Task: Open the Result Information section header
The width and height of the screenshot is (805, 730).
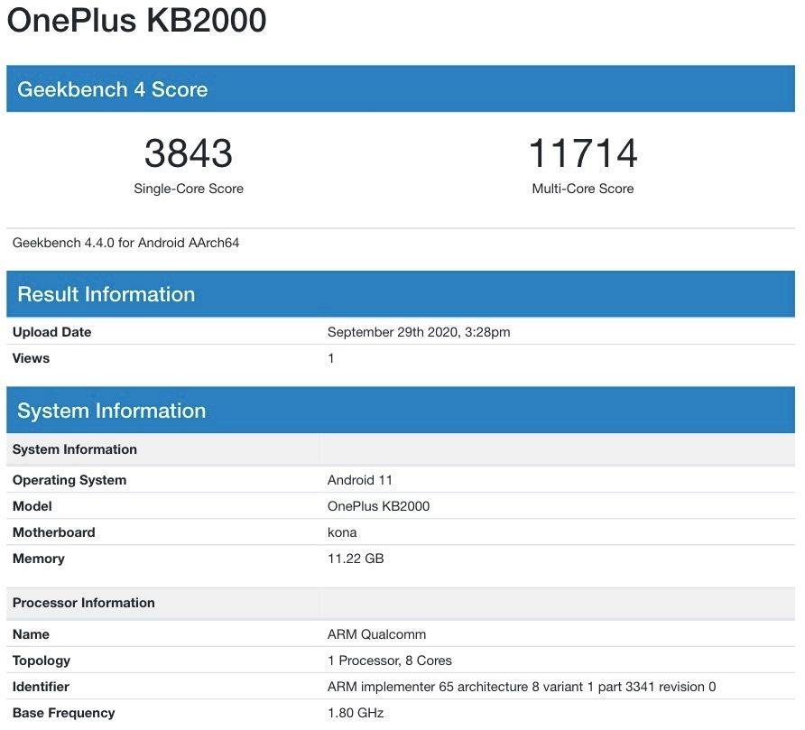Action: click(x=105, y=293)
